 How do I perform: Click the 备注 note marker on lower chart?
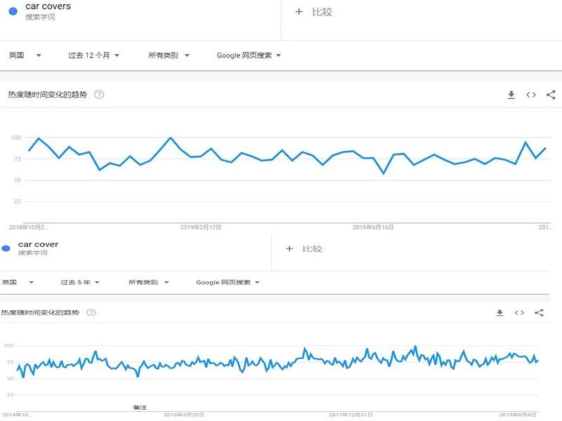(140, 407)
